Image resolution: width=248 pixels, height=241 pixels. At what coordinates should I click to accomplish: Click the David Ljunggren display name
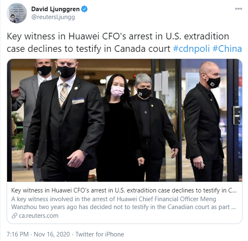pos(55,9)
